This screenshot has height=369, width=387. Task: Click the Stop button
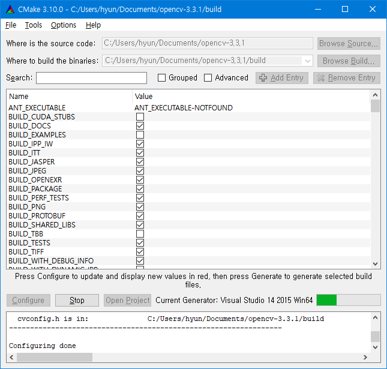(x=77, y=300)
